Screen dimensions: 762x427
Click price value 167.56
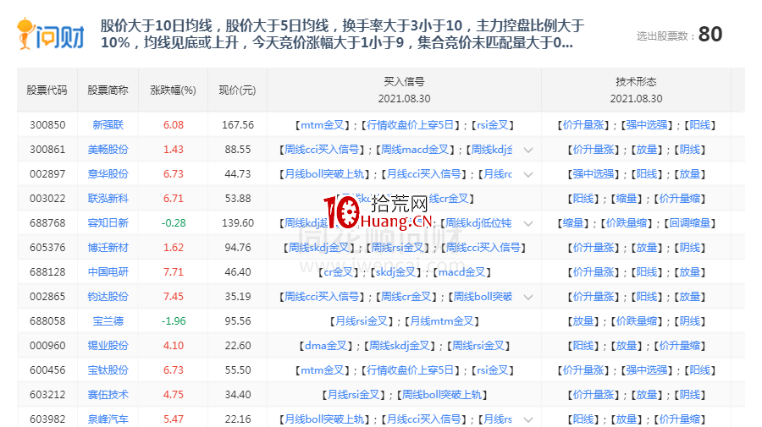(238, 124)
